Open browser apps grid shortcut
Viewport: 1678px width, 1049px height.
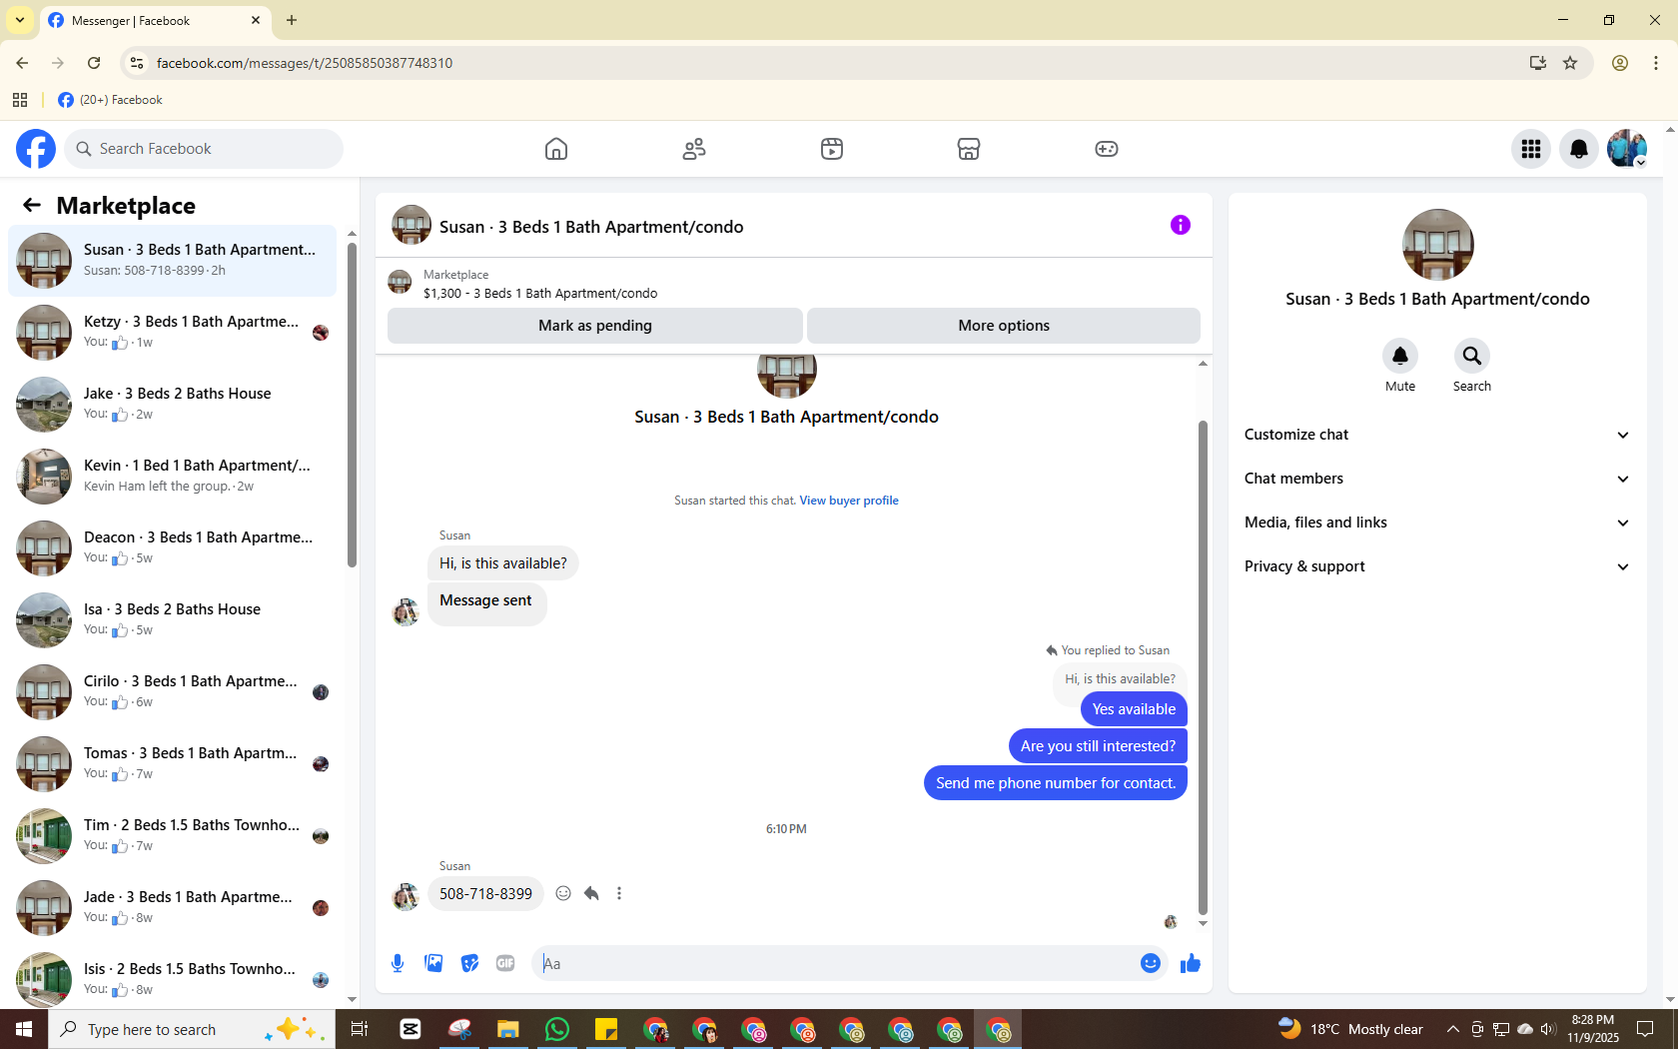(20, 100)
